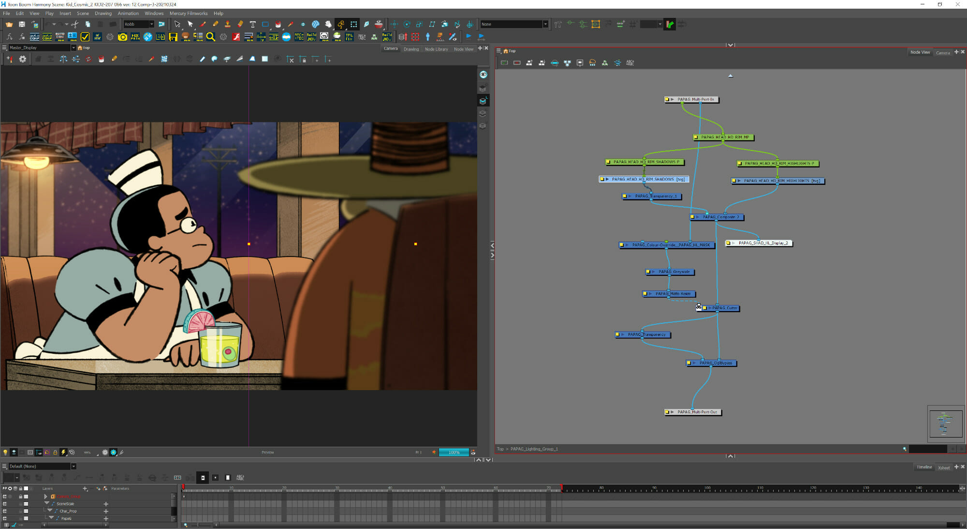Screen dimensions: 967x529
Task: Adjust the 100% zoom slider under the Camera view
Action: [454, 452]
